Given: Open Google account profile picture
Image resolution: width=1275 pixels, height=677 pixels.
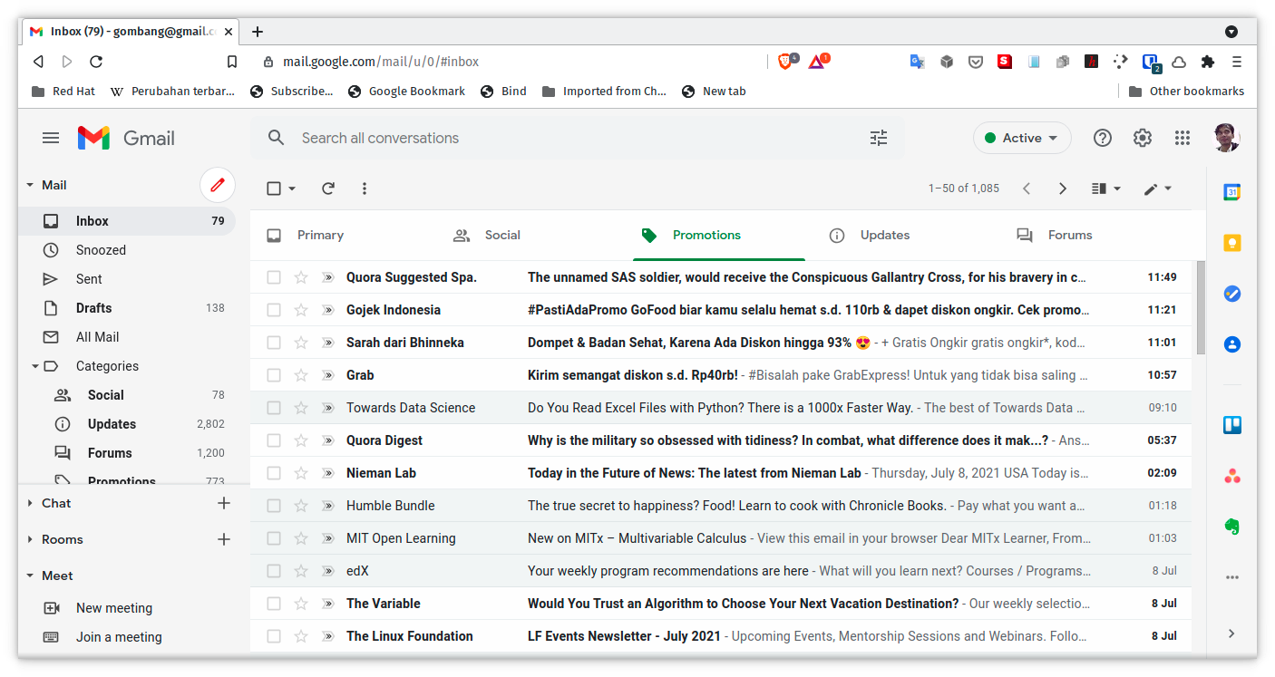Looking at the screenshot, I should click(x=1226, y=138).
